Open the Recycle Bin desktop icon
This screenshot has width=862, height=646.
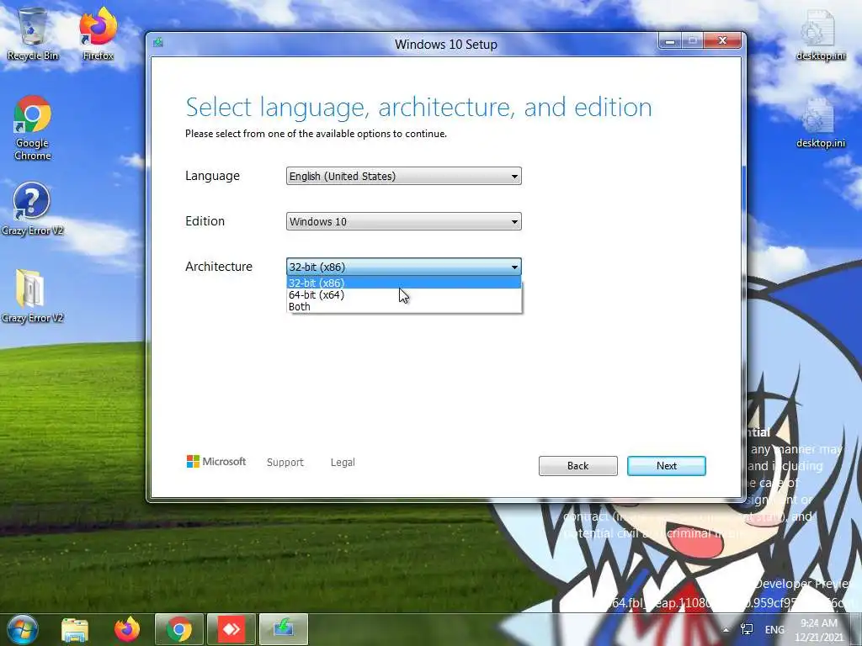tap(33, 34)
